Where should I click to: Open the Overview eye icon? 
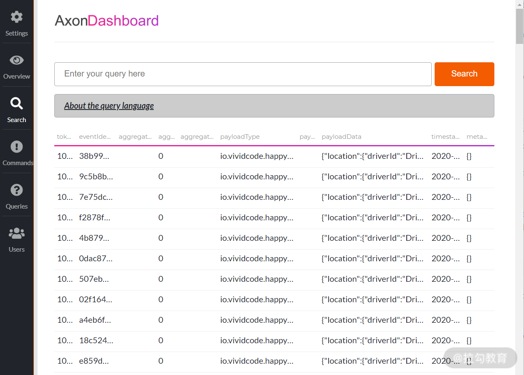coord(17,60)
